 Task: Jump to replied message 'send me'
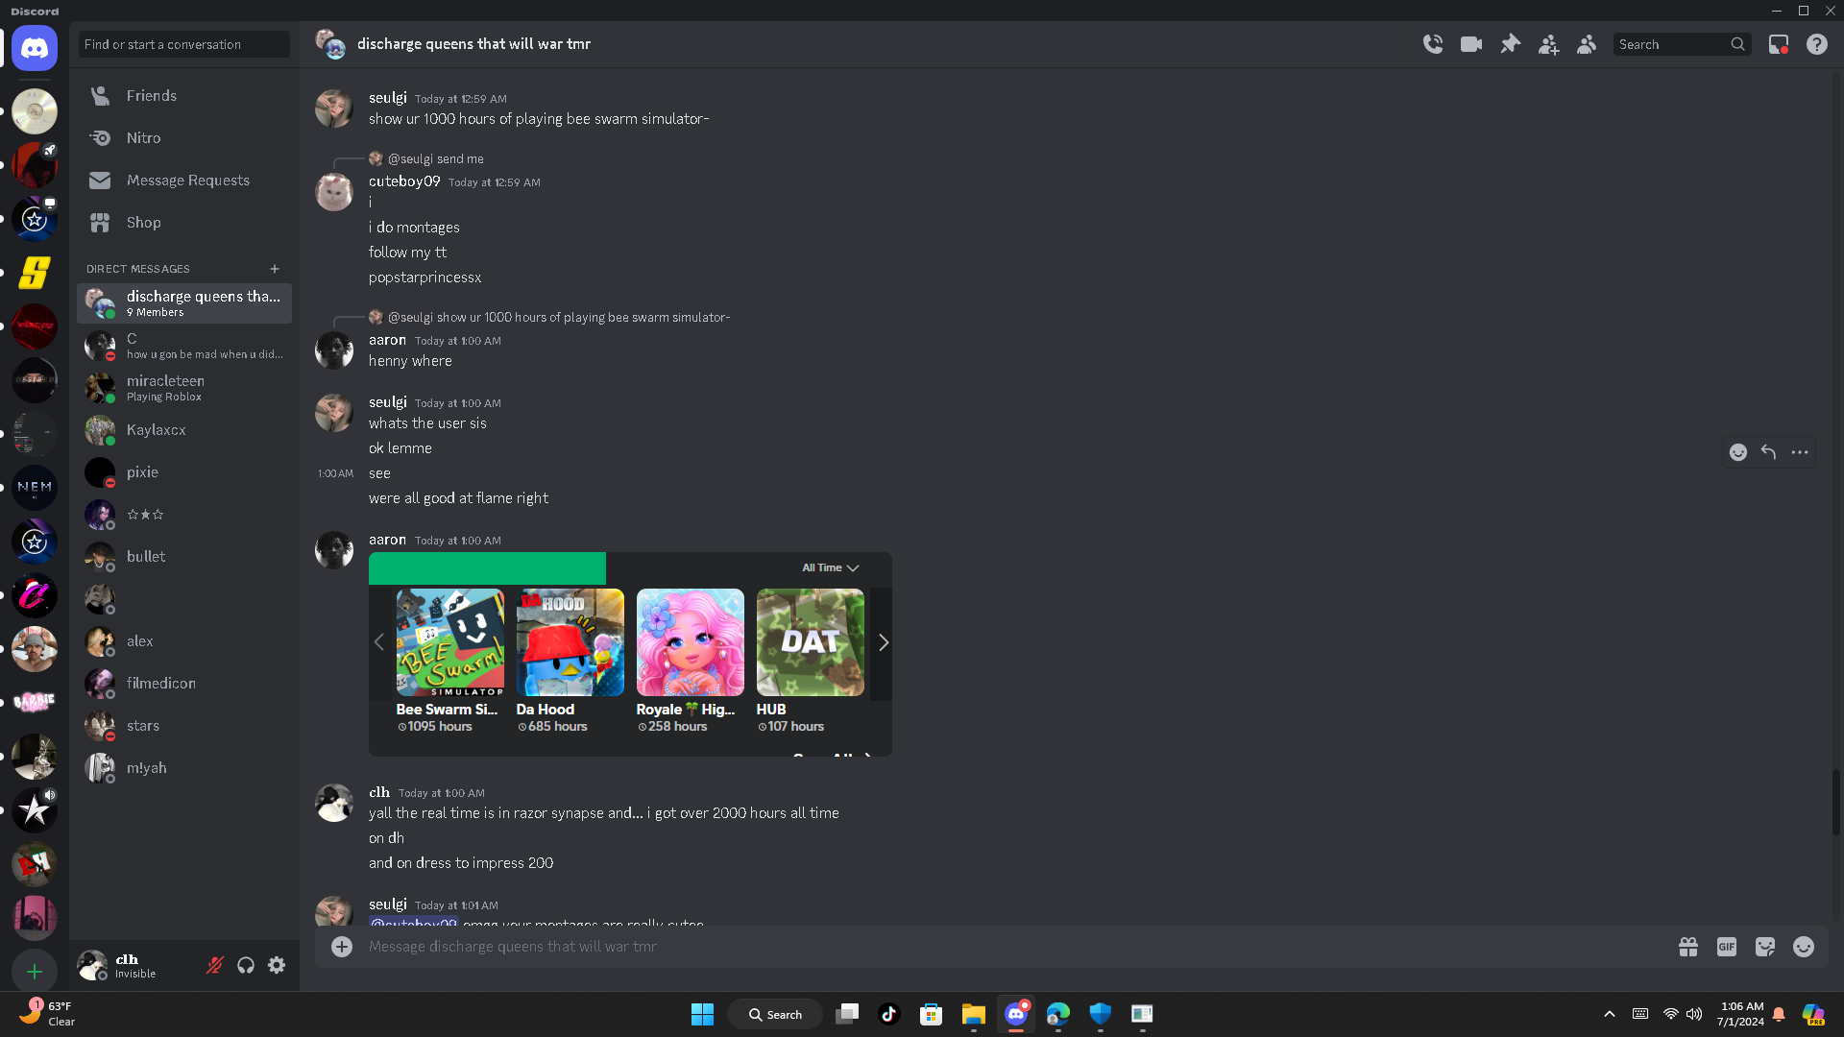click(x=436, y=159)
